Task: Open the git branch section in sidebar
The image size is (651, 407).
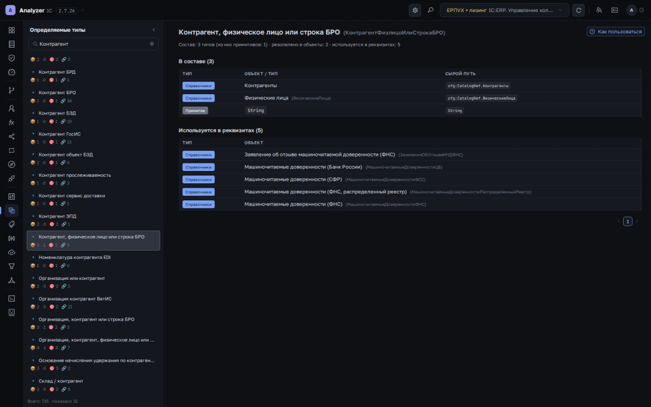Action: tap(11, 90)
